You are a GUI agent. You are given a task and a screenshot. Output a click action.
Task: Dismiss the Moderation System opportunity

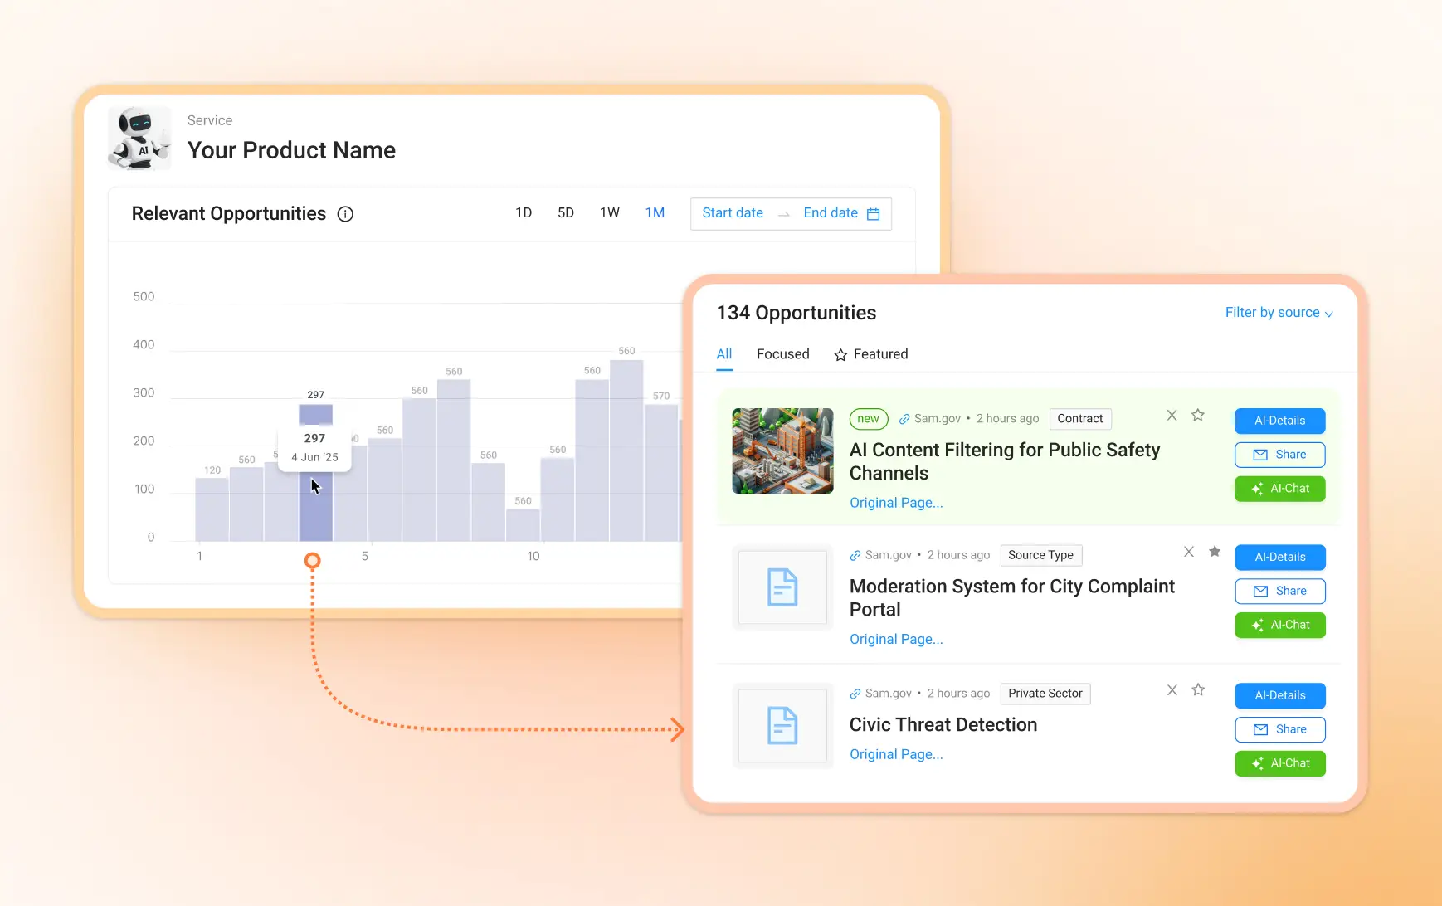[1188, 552]
